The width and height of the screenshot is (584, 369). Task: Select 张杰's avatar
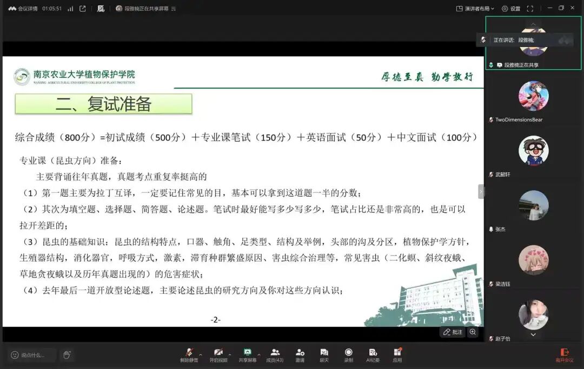click(533, 205)
